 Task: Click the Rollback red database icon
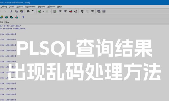coord(17,17)
